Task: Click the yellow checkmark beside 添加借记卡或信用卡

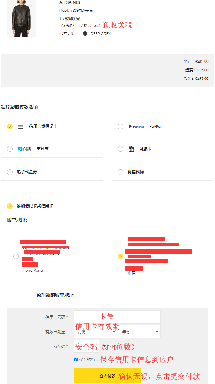Action: pyautogui.click(x=10, y=206)
